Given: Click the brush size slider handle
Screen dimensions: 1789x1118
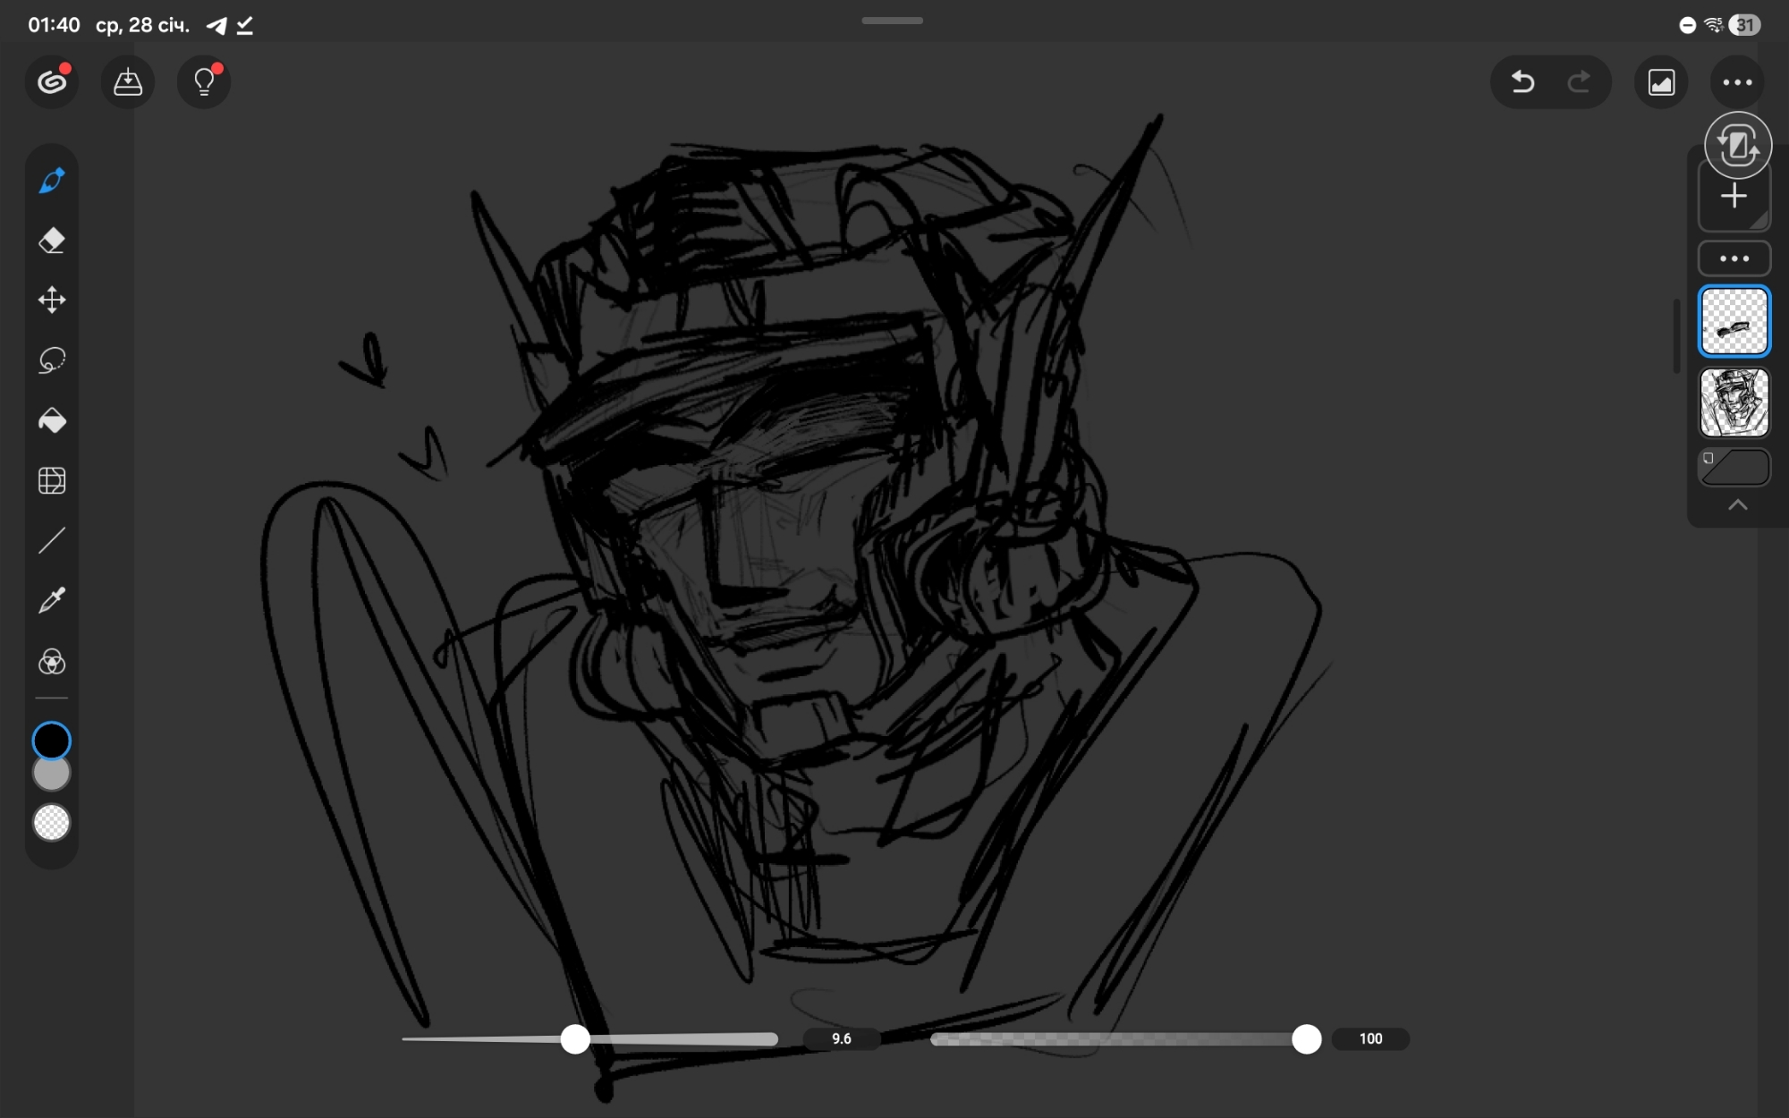Looking at the screenshot, I should coord(575,1038).
